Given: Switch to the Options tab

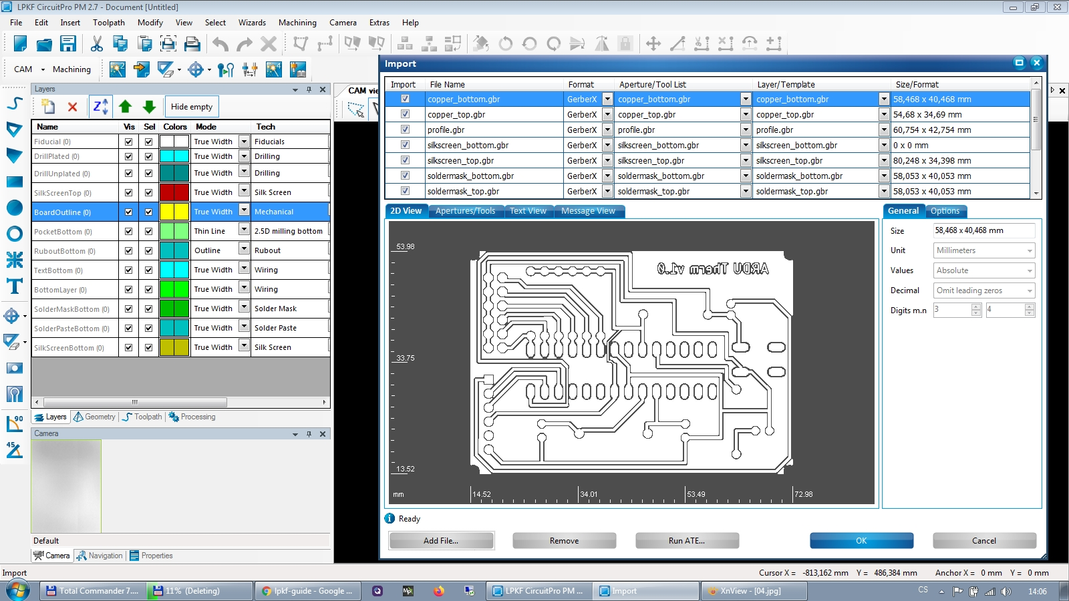Looking at the screenshot, I should [945, 211].
